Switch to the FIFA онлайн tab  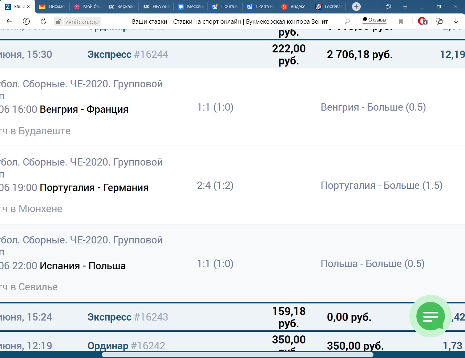click(x=156, y=7)
